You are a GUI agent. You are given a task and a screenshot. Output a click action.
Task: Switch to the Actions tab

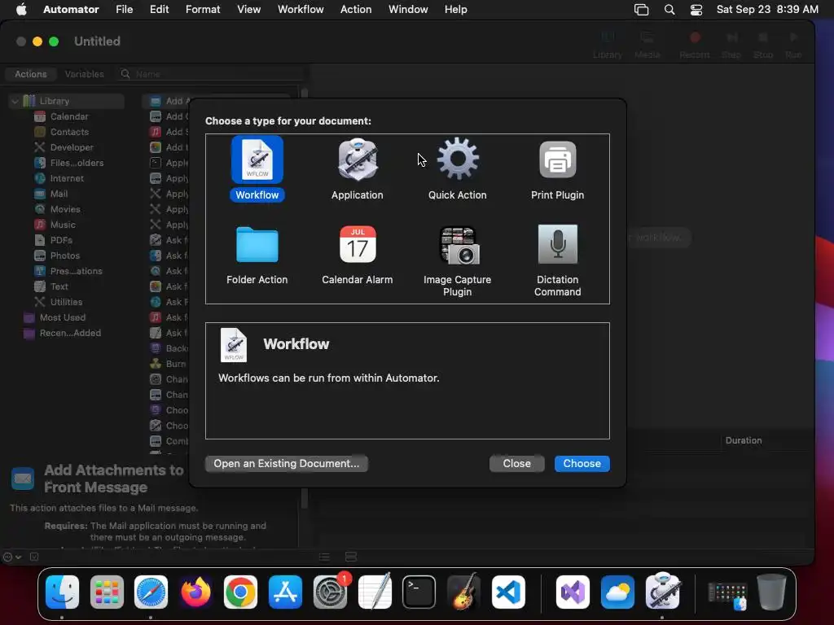[x=31, y=74]
